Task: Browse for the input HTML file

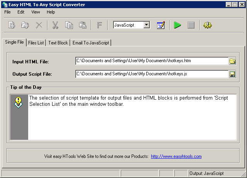Action: (232, 61)
